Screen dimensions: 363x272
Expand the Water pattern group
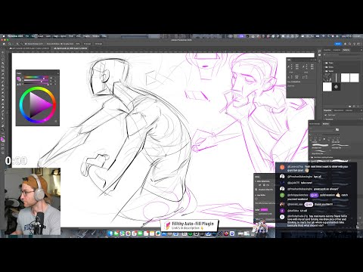(324, 71)
